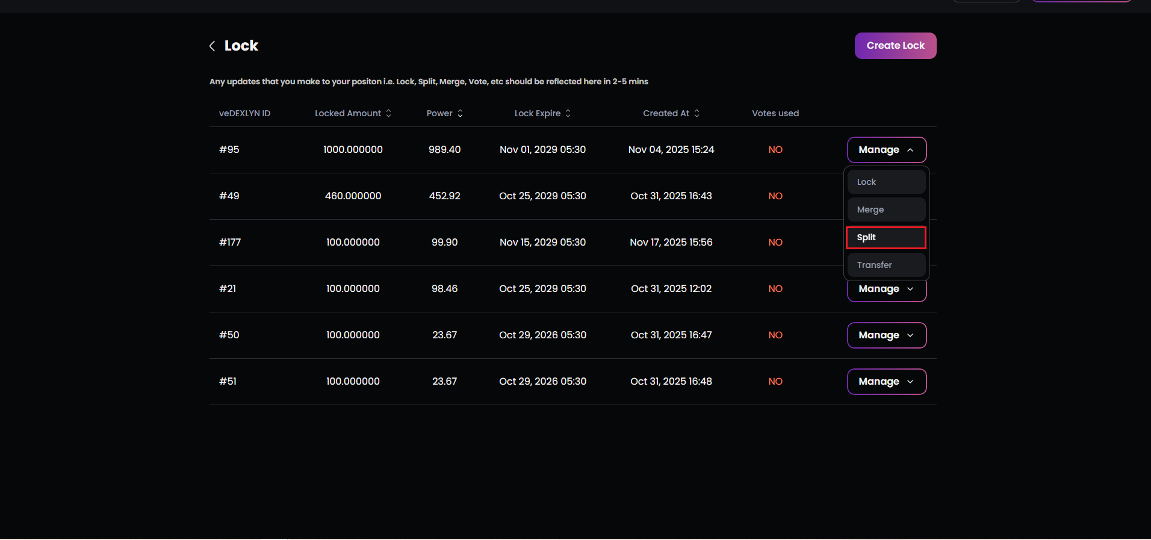Viewport: 1151px width, 540px height.
Task: Click the back arrow beside Lock heading
Action: click(x=212, y=46)
